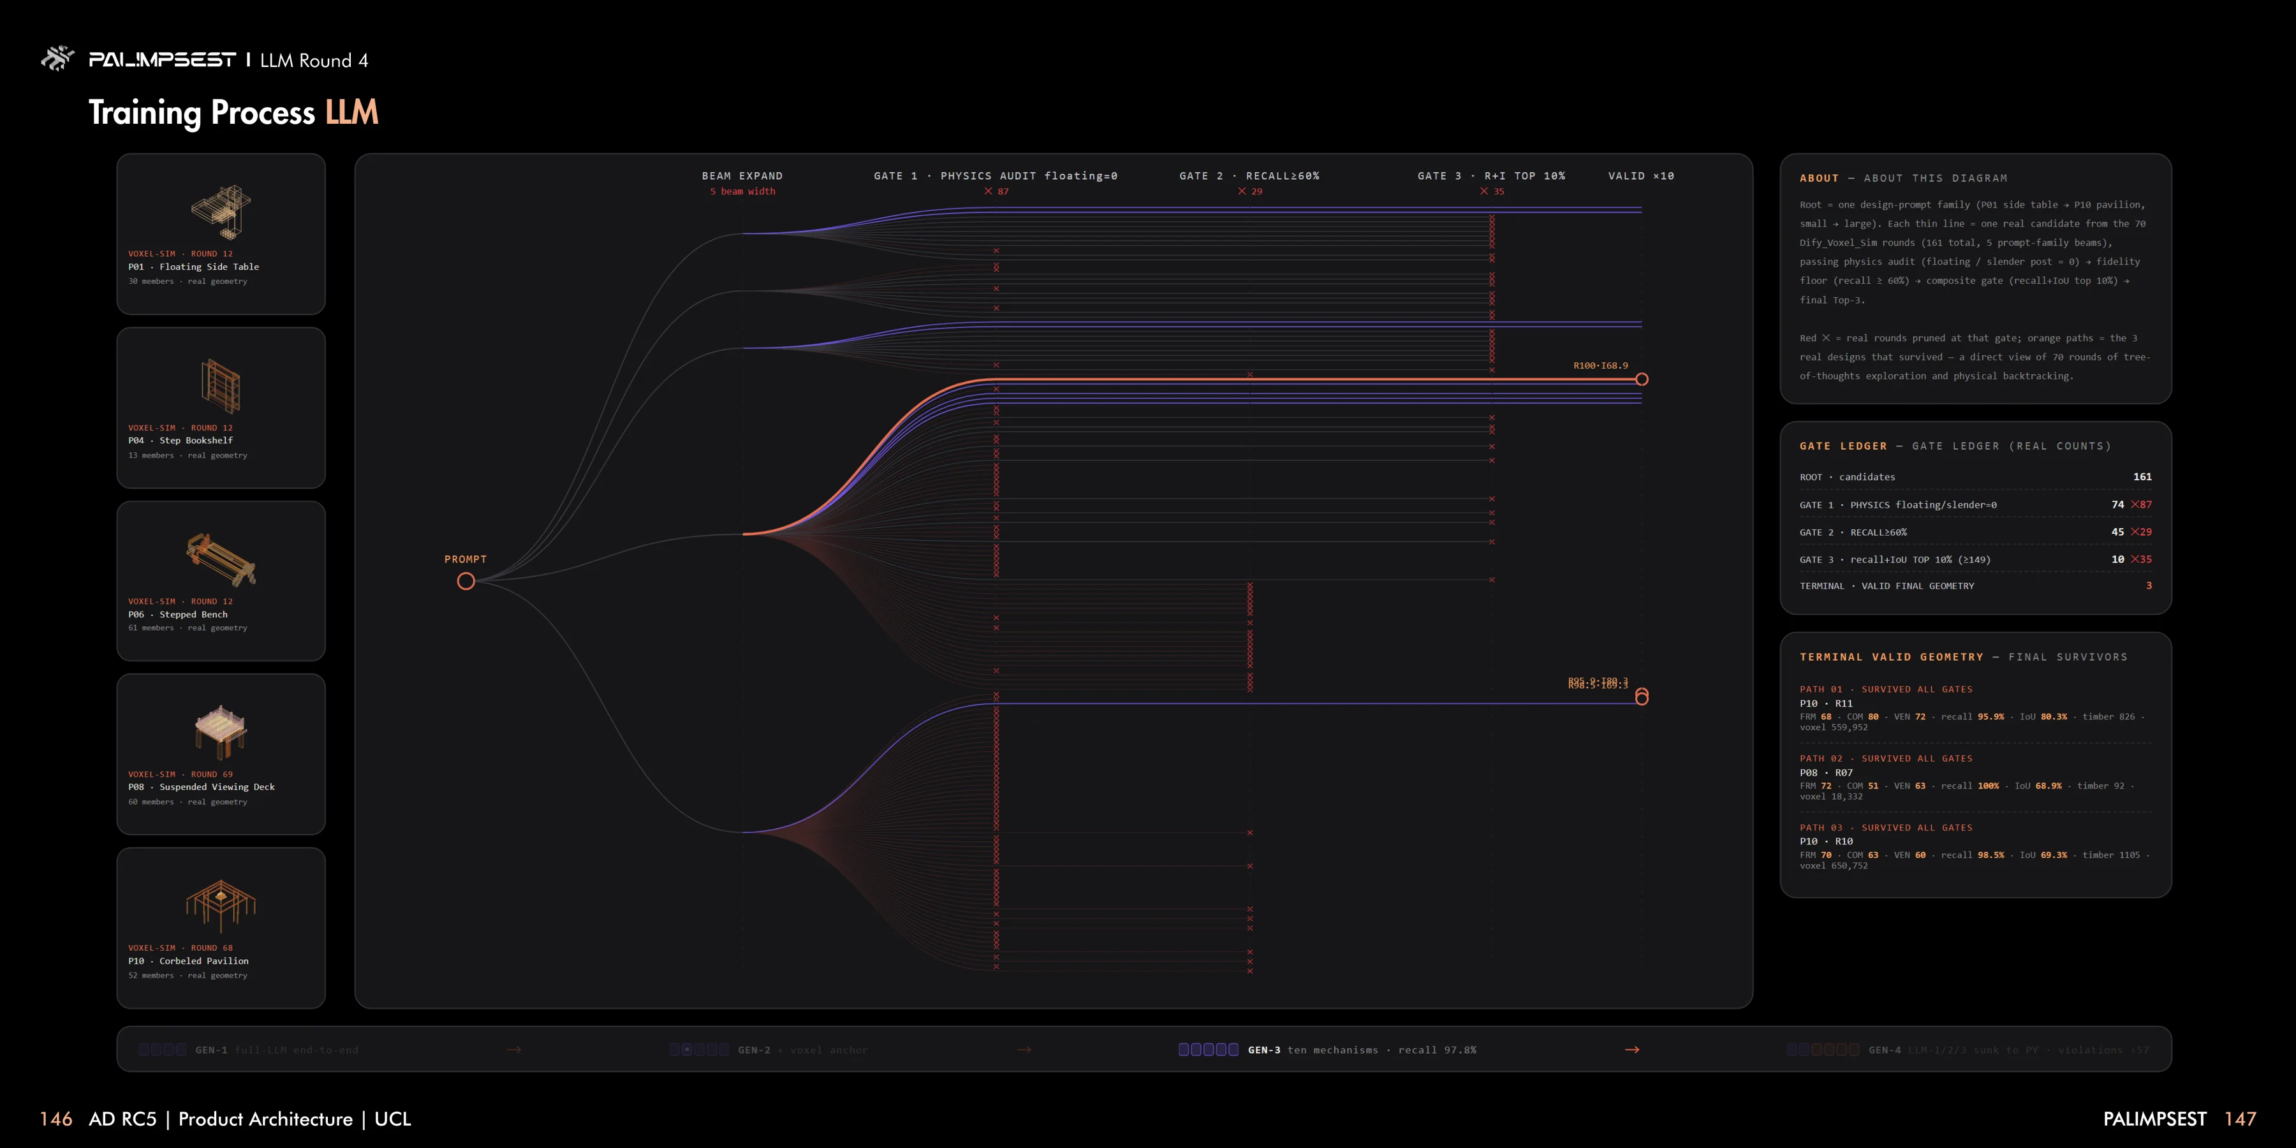Click the R100·I68.9 terminal node circle
Image resolution: width=2296 pixels, height=1148 pixels.
pyautogui.click(x=1642, y=379)
